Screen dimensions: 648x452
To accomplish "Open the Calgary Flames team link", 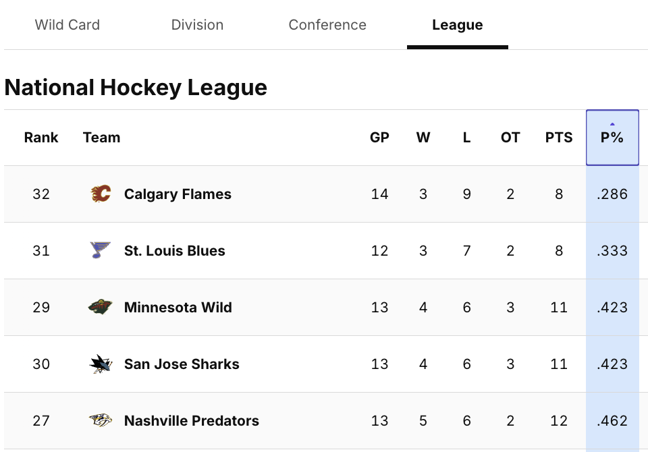I will click(178, 194).
